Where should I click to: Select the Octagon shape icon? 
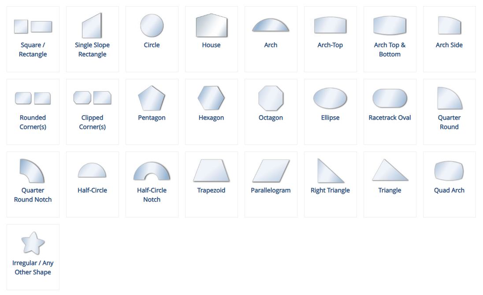coord(271,98)
